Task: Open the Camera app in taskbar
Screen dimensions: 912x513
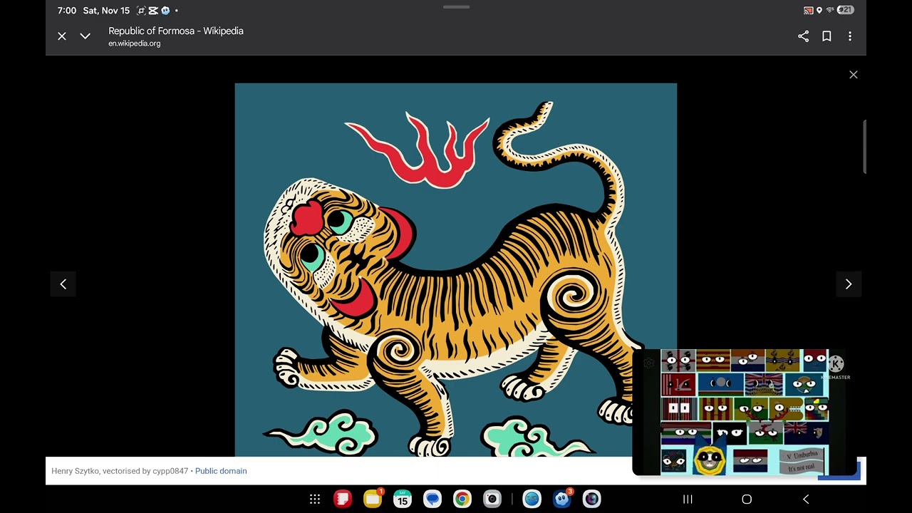Action: pos(492,499)
